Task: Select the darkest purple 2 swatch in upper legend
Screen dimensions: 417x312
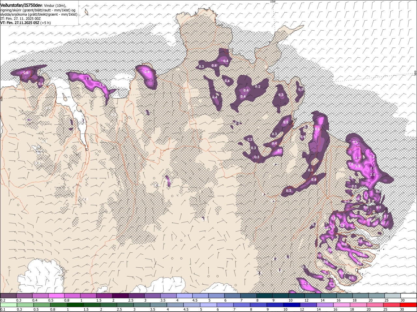Action: (x=120, y=296)
